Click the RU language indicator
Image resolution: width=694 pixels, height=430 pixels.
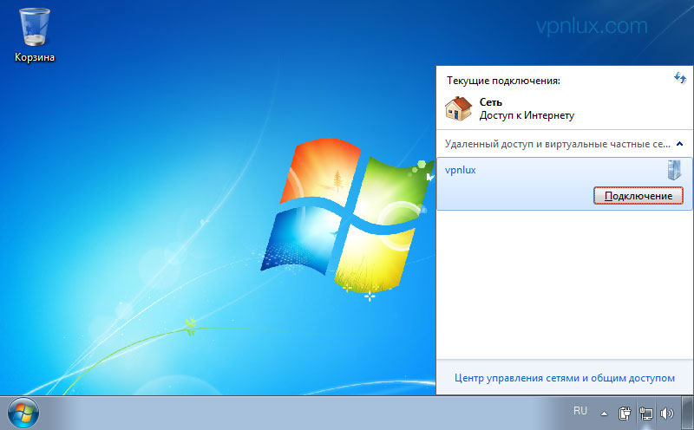click(x=579, y=411)
